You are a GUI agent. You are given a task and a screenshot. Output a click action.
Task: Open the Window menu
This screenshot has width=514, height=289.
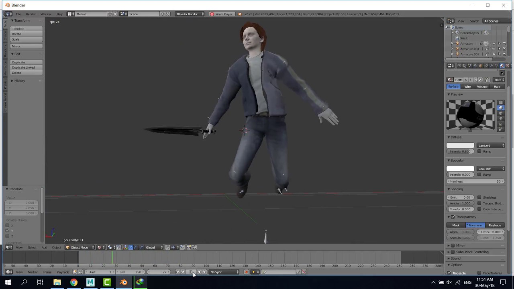tap(46, 14)
